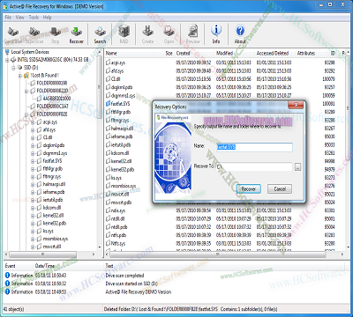353x317 pixels.
Task: Click the Name input field in dialog
Action: click(254, 147)
